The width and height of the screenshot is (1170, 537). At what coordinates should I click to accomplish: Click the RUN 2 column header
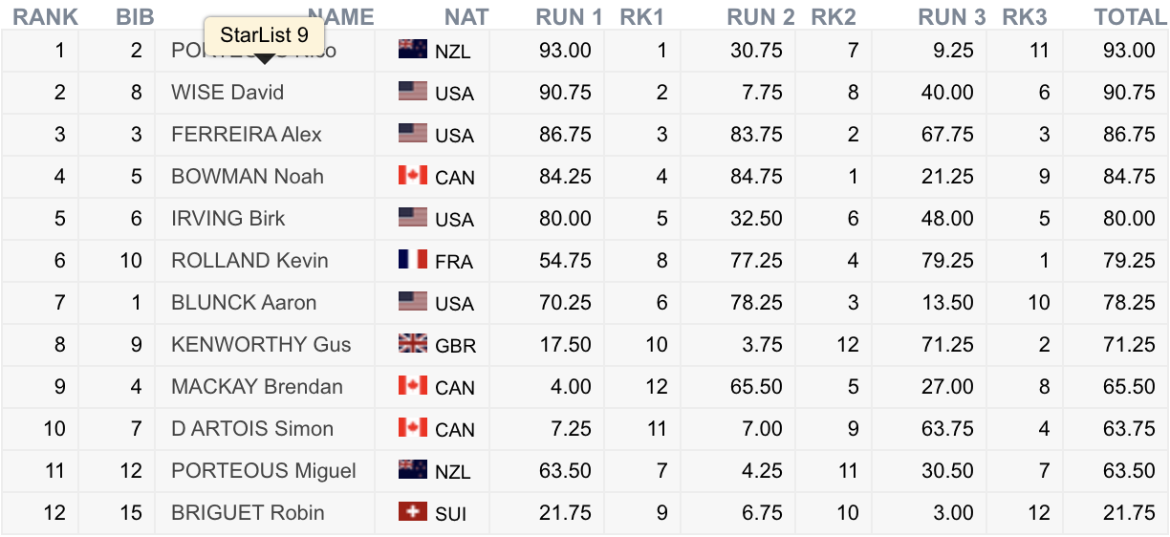pos(760,16)
